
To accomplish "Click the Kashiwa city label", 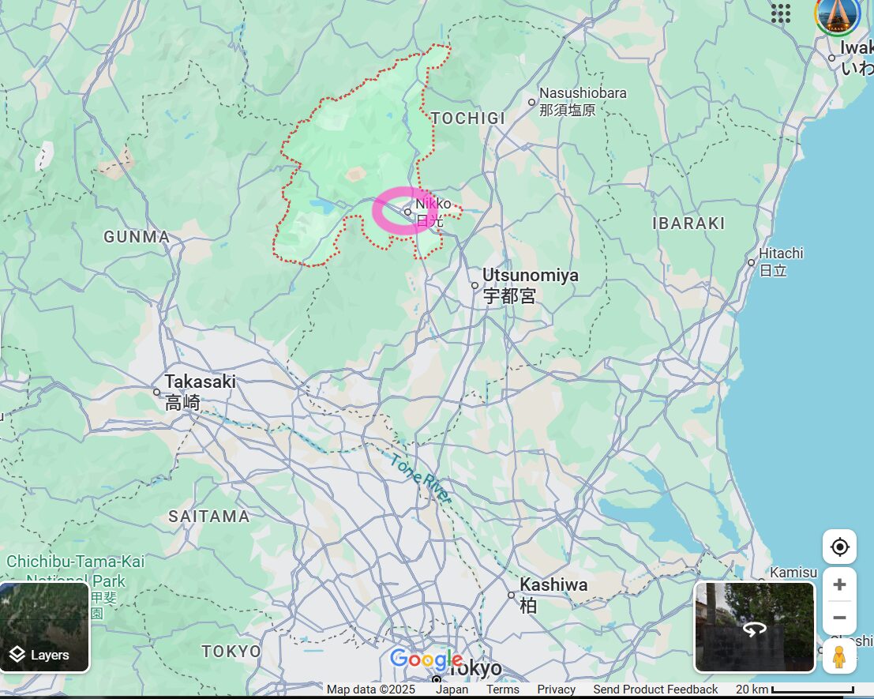I will 553,585.
